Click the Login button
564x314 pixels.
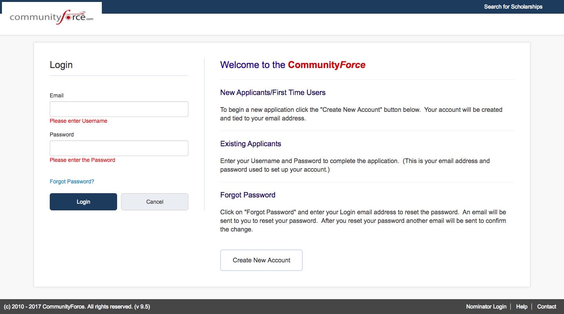point(83,202)
